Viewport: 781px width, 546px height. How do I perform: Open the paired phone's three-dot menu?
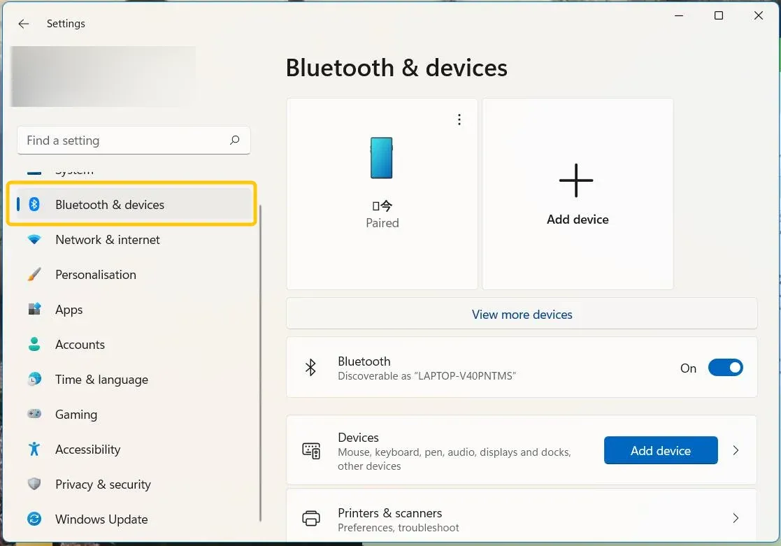point(459,120)
